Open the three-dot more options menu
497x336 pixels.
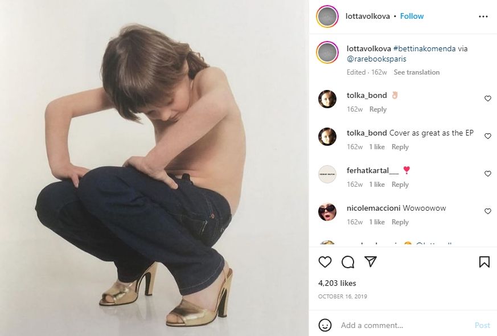483,17
